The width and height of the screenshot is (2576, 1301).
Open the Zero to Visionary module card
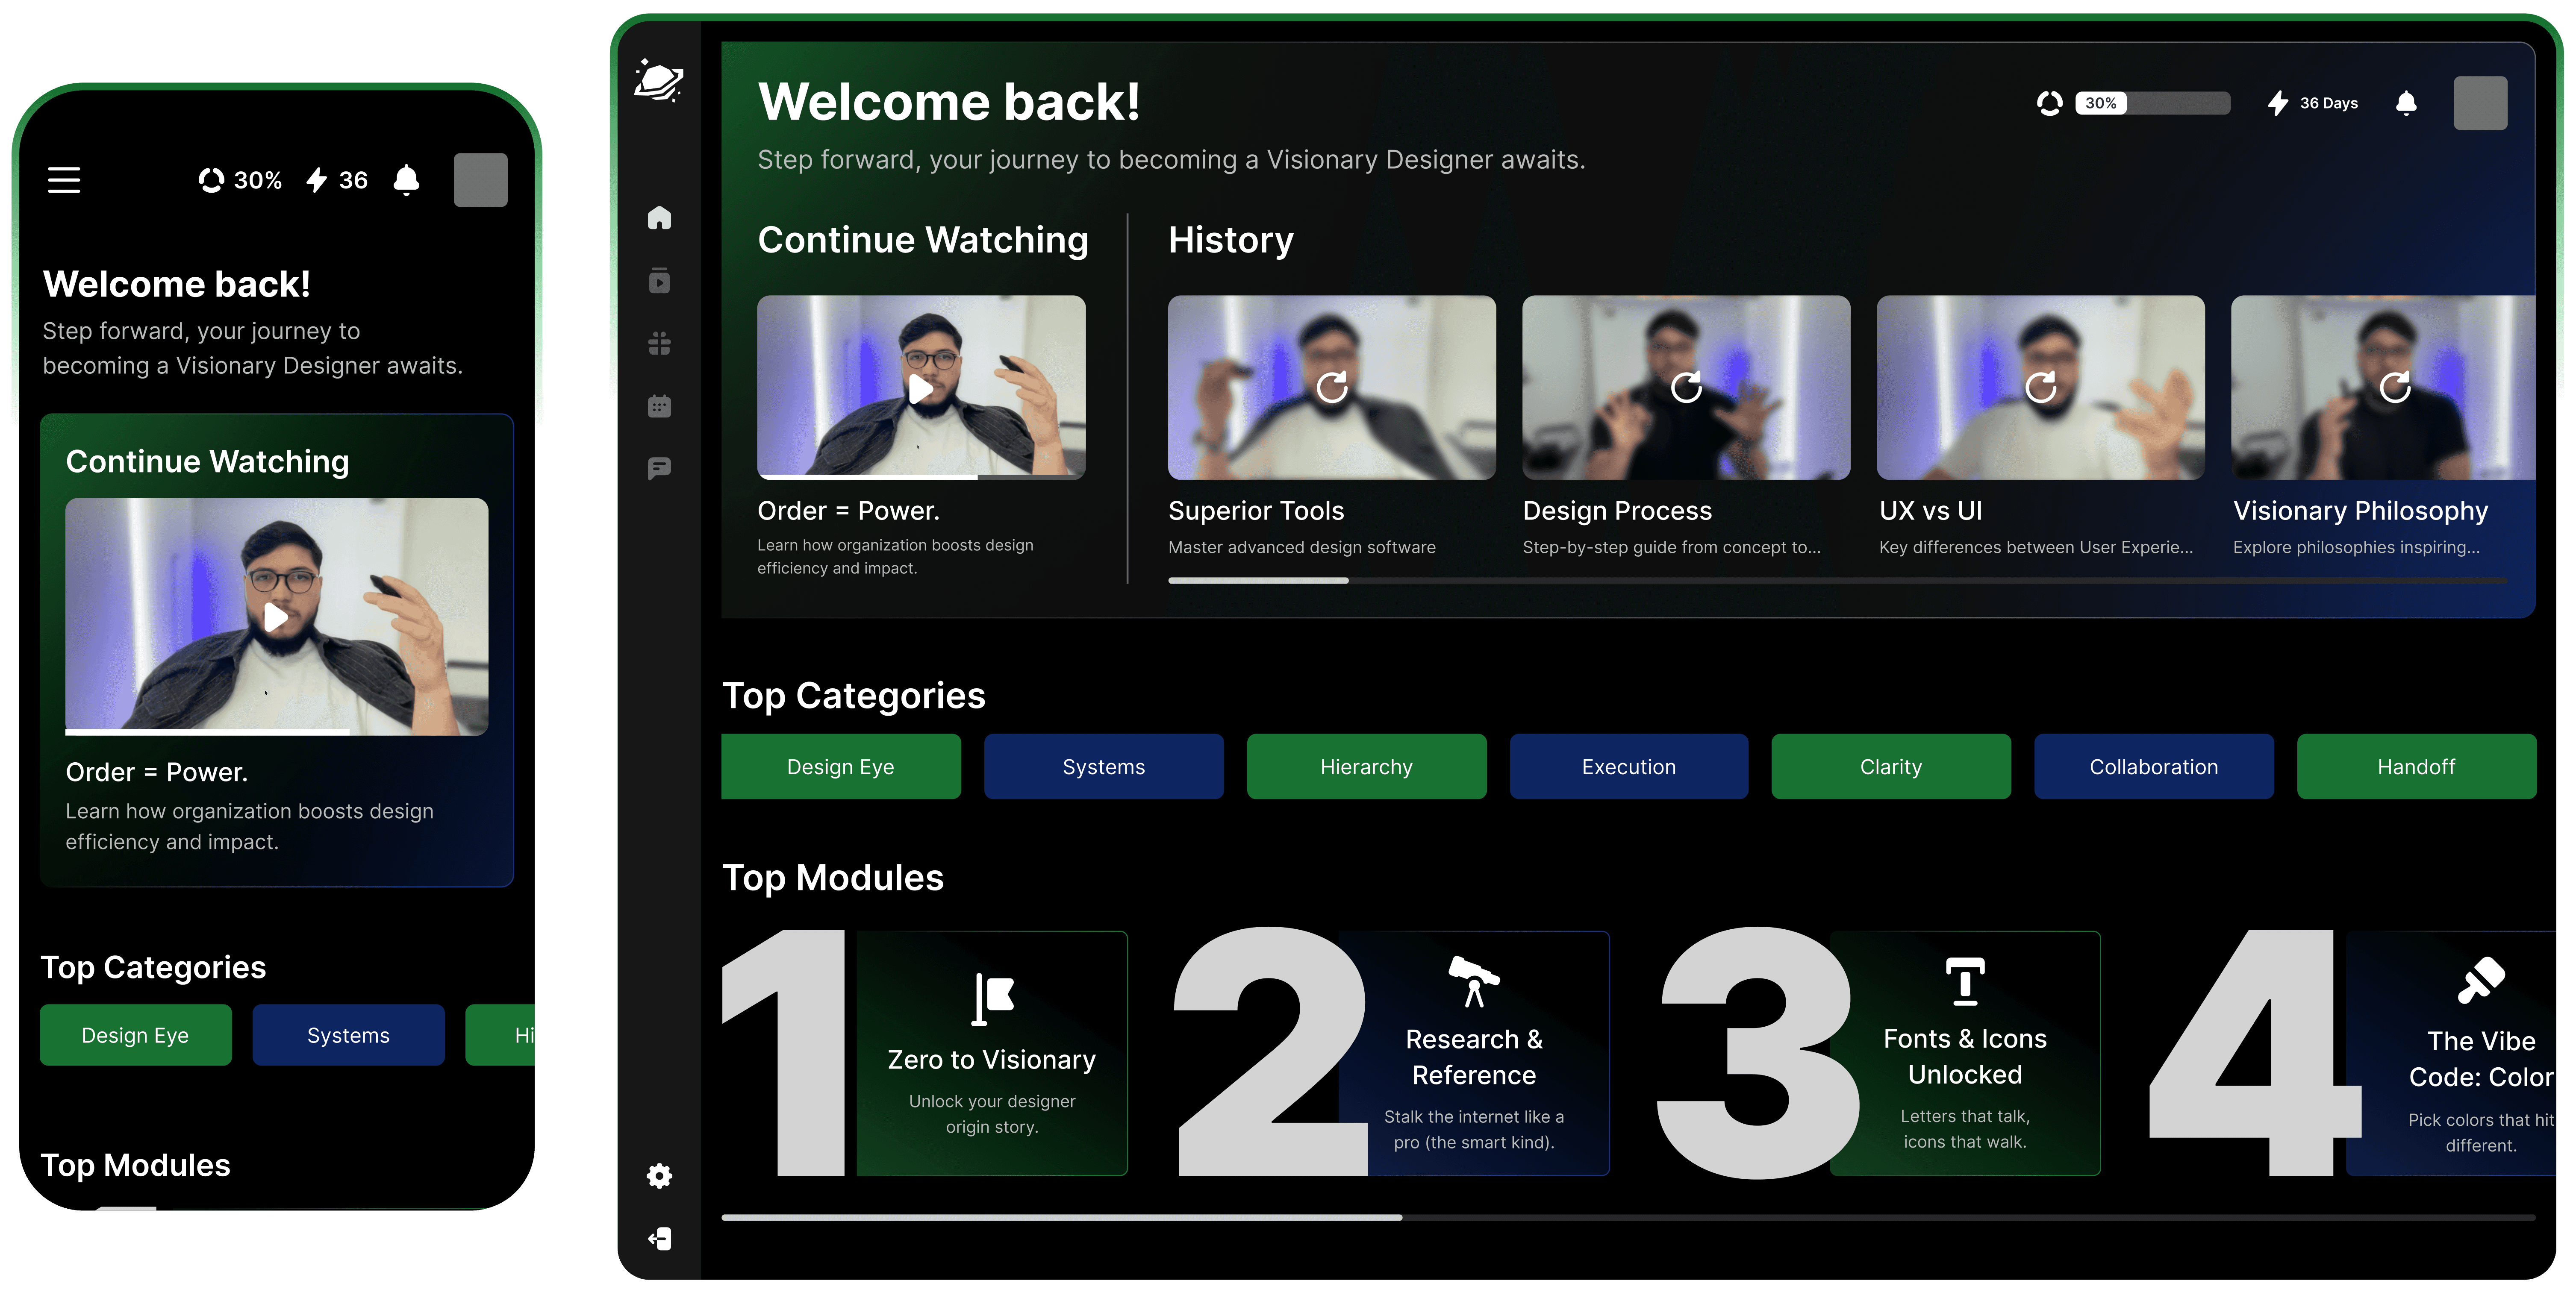992,1053
